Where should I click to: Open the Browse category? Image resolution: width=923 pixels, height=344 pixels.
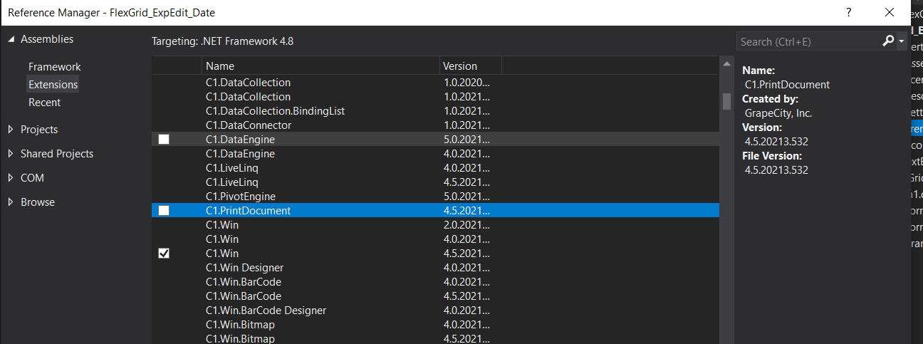(x=38, y=202)
